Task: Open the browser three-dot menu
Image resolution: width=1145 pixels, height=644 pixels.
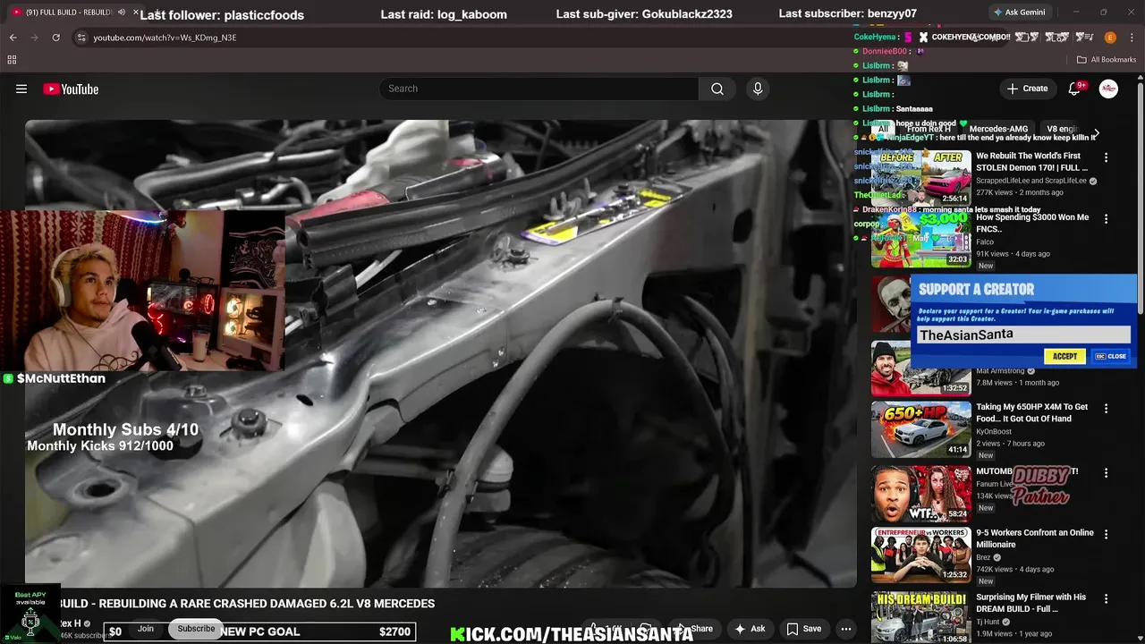Action: (1132, 38)
